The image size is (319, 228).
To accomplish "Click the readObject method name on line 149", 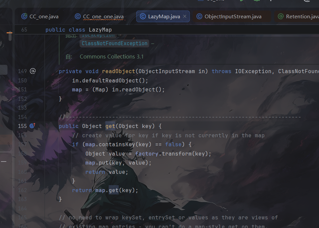I will point(118,71).
